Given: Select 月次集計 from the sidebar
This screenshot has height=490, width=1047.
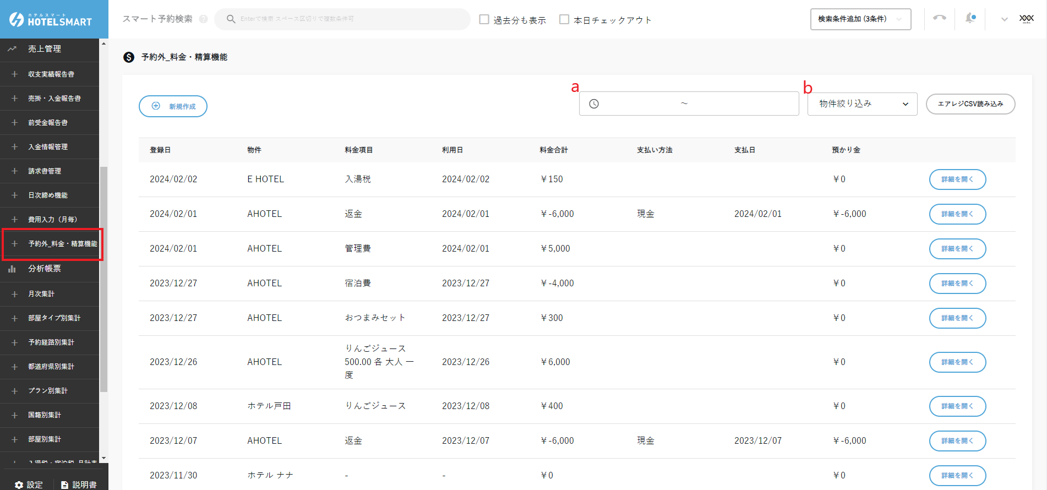Looking at the screenshot, I should pyautogui.click(x=41, y=294).
